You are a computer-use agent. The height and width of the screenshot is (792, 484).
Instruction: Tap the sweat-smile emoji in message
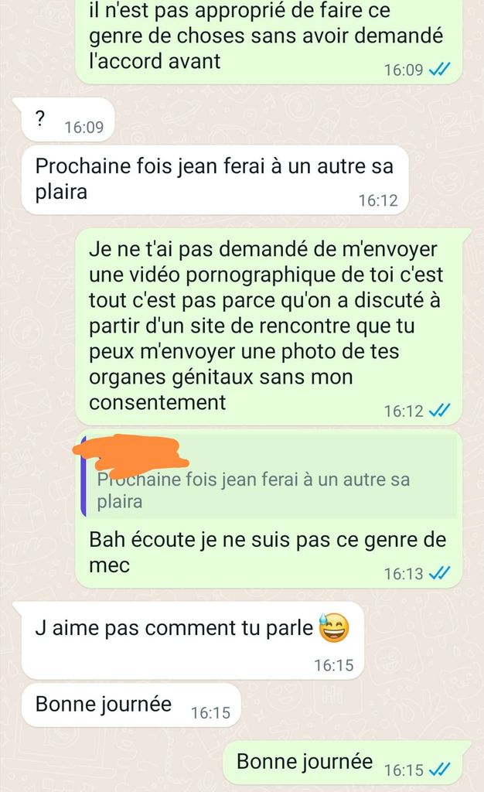(333, 628)
